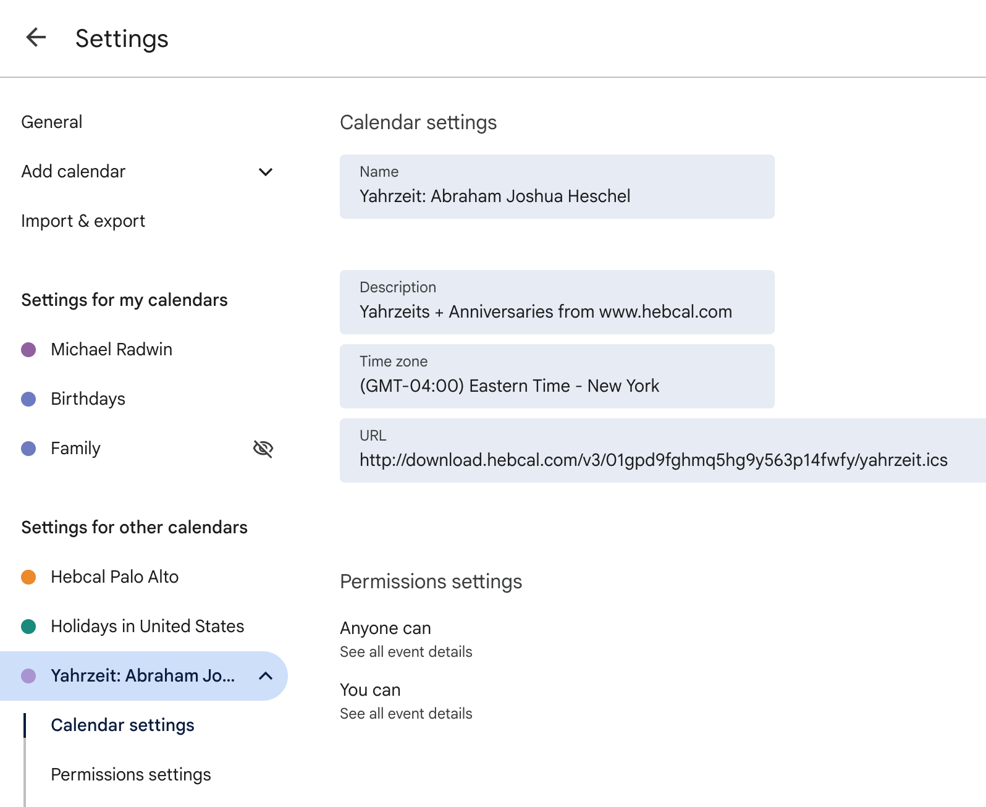The image size is (986, 807).
Task: Click the purple dot beside Michael Radwin
Action: coord(28,350)
